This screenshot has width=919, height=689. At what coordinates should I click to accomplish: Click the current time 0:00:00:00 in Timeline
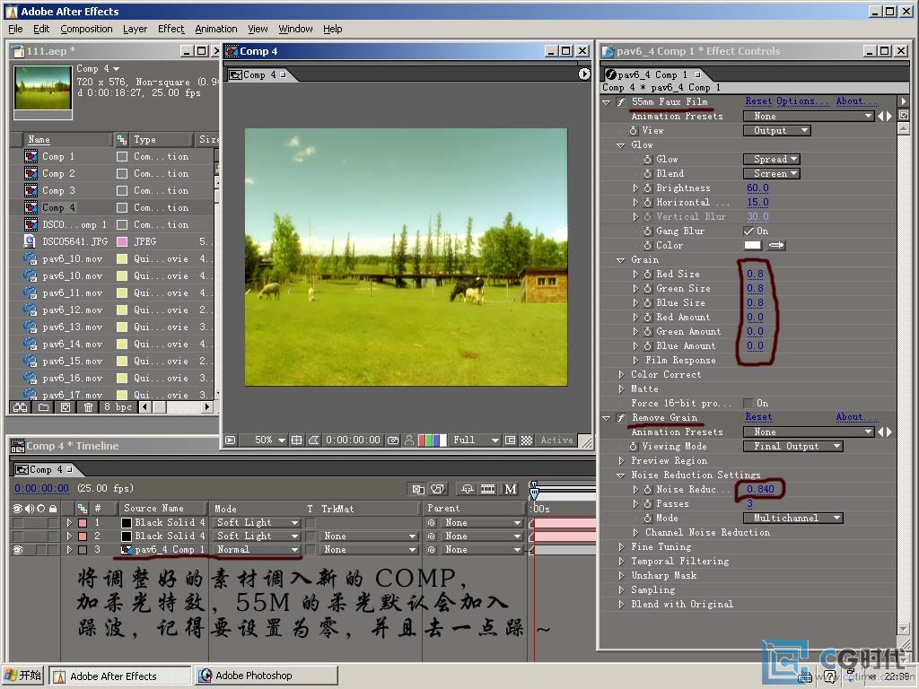(41, 489)
